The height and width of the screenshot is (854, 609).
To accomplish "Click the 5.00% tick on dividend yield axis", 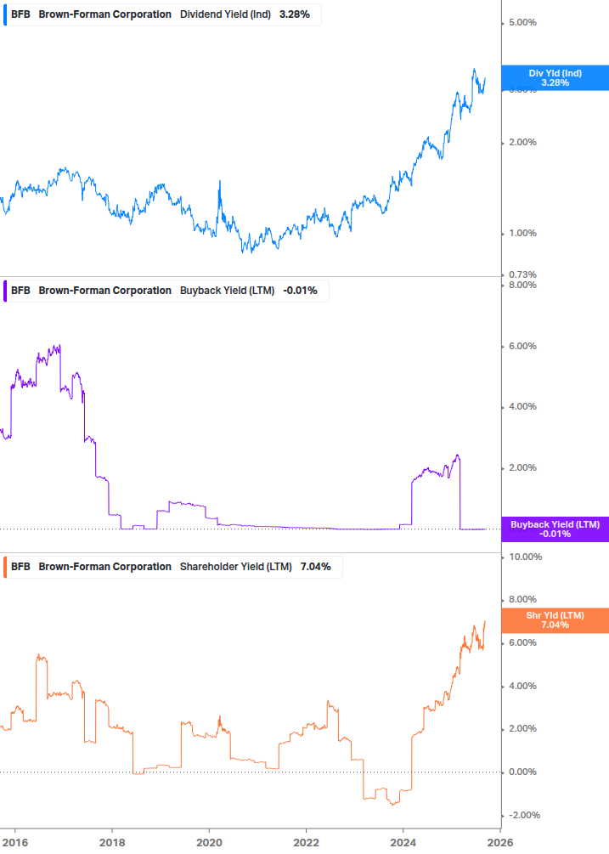I will (522, 23).
